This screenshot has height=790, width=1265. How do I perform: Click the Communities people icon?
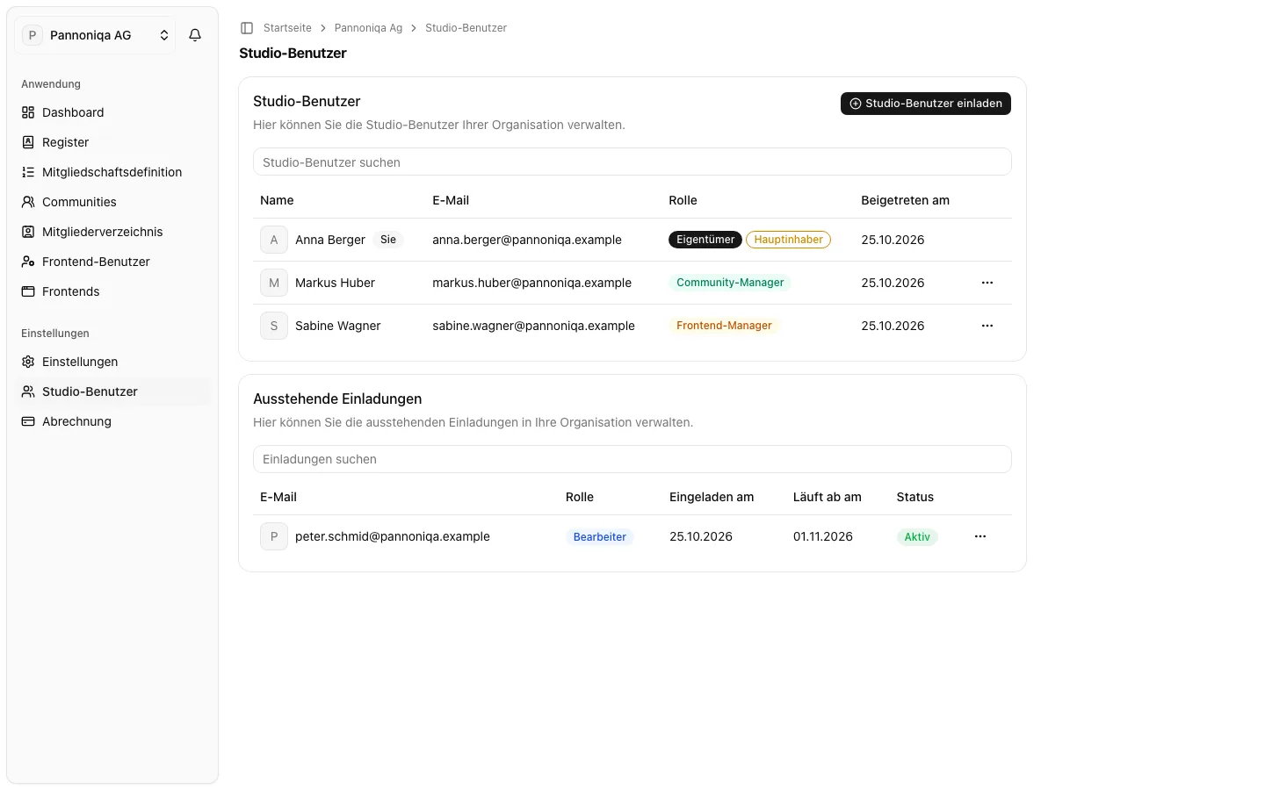click(28, 202)
